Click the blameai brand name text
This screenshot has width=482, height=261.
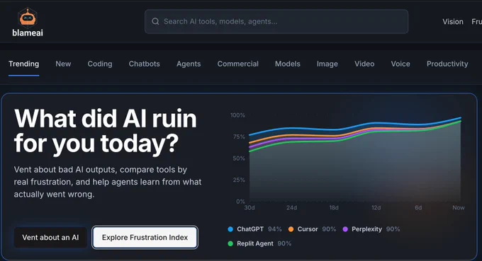click(28, 33)
